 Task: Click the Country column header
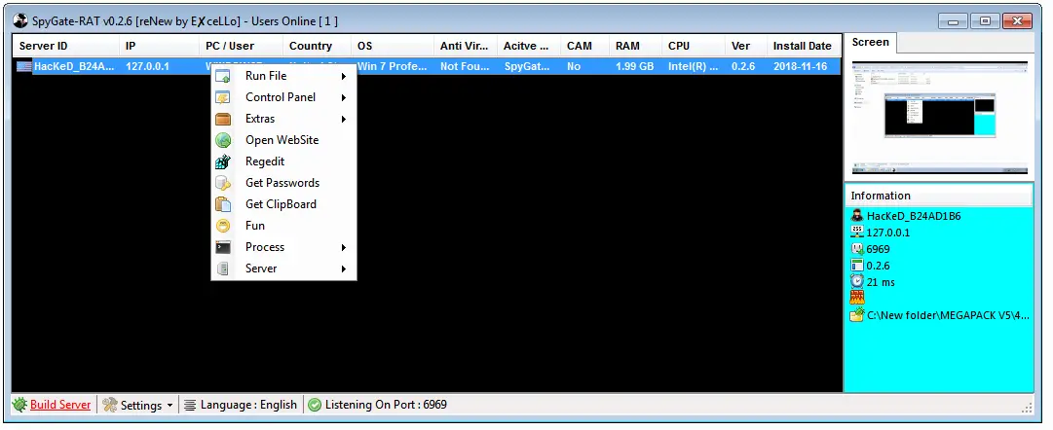coord(311,46)
